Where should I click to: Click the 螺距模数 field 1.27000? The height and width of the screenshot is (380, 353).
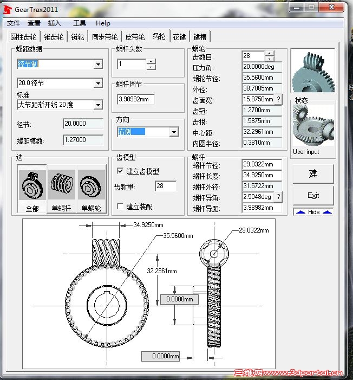(83, 140)
